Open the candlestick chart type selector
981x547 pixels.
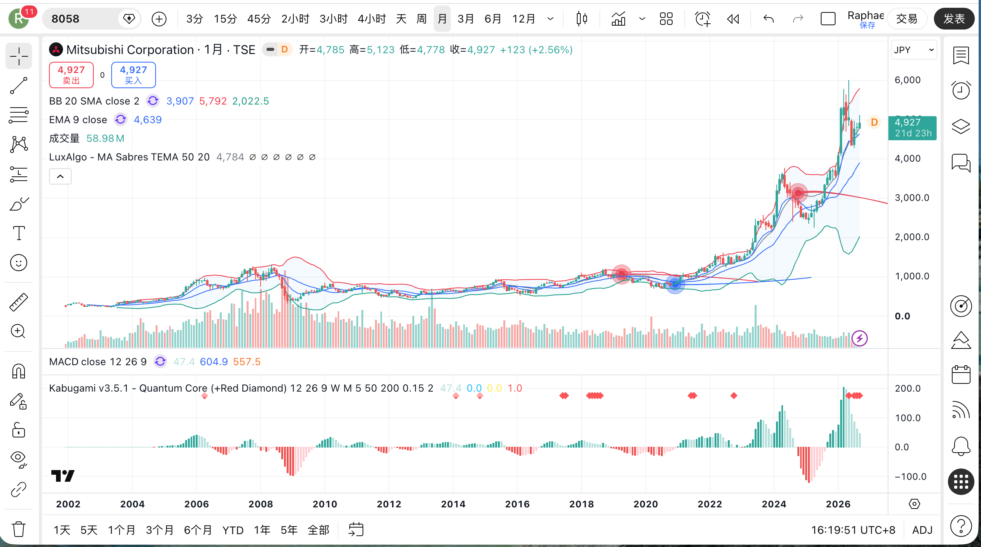point(582,19)
